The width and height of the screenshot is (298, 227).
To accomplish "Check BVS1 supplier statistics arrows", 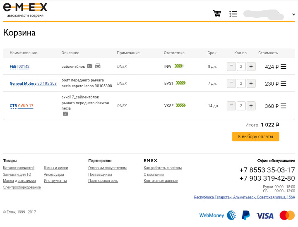I will pos(180,83).
